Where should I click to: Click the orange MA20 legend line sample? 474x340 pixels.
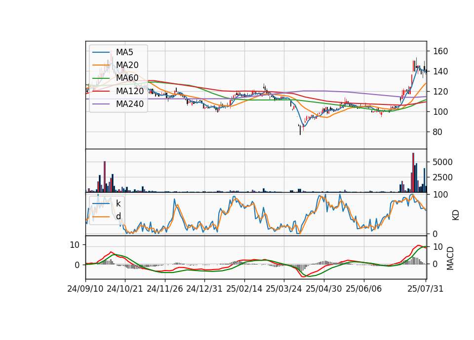(x=101, y=65)
